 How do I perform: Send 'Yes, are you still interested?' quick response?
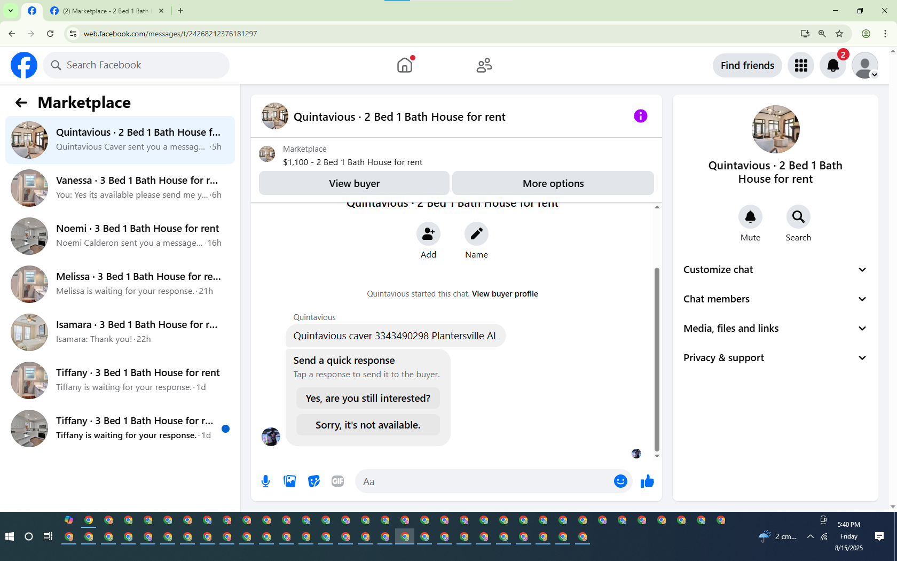(x=368, y=398)
